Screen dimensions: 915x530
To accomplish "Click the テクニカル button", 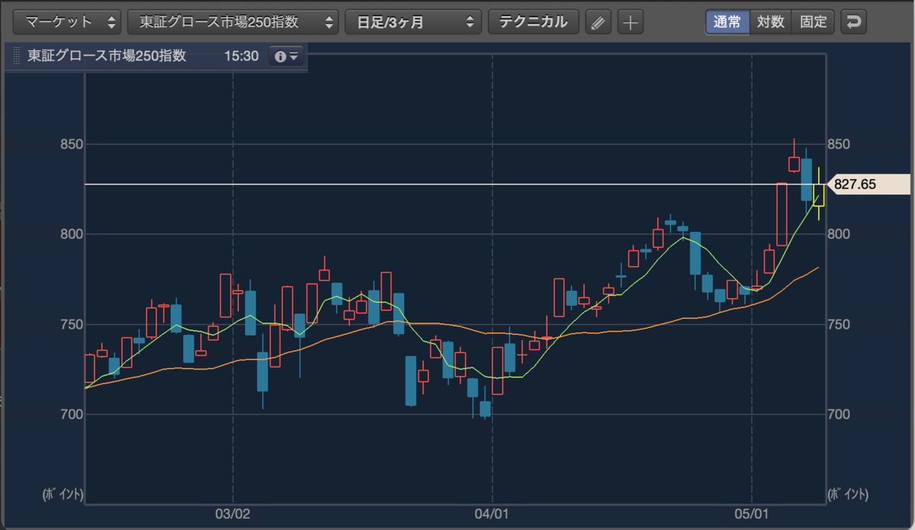I will (534, 21).
